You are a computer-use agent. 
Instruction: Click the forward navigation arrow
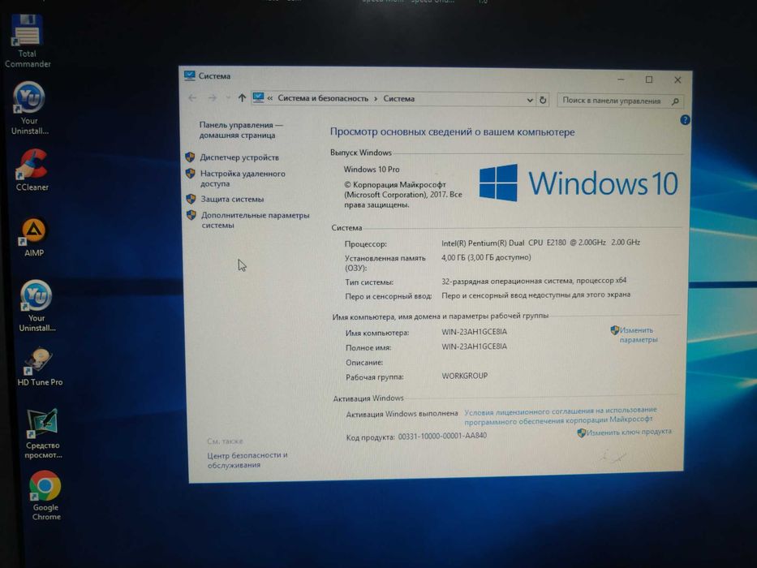pos(212,98)
